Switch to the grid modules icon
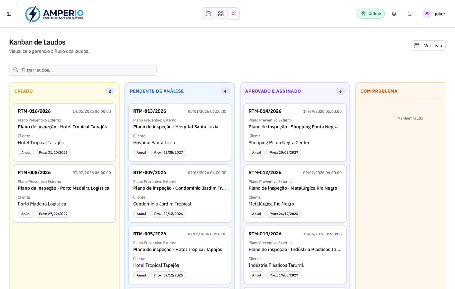This screenshot has height=289, width=455. (221, 14)
